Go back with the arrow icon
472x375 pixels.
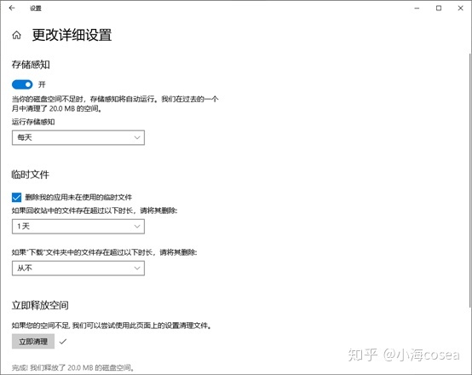click(12, 9)
